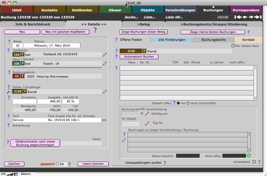Viewport: 267px width, 176px height.
Task: Go to the next record arrow
Action: 251,17
